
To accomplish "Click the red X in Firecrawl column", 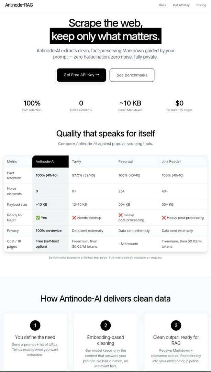I will [121, 215].
